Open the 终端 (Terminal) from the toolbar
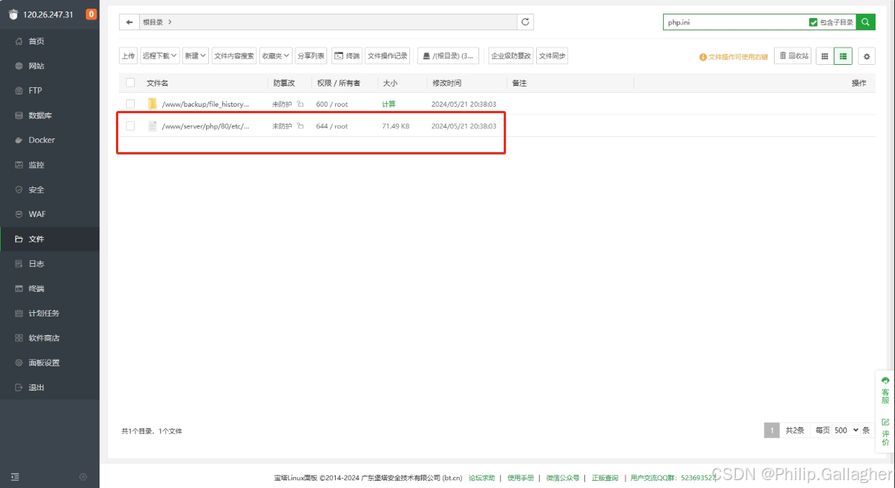The height and width of the screenshot is (488, 895). [x=346, y=56]
